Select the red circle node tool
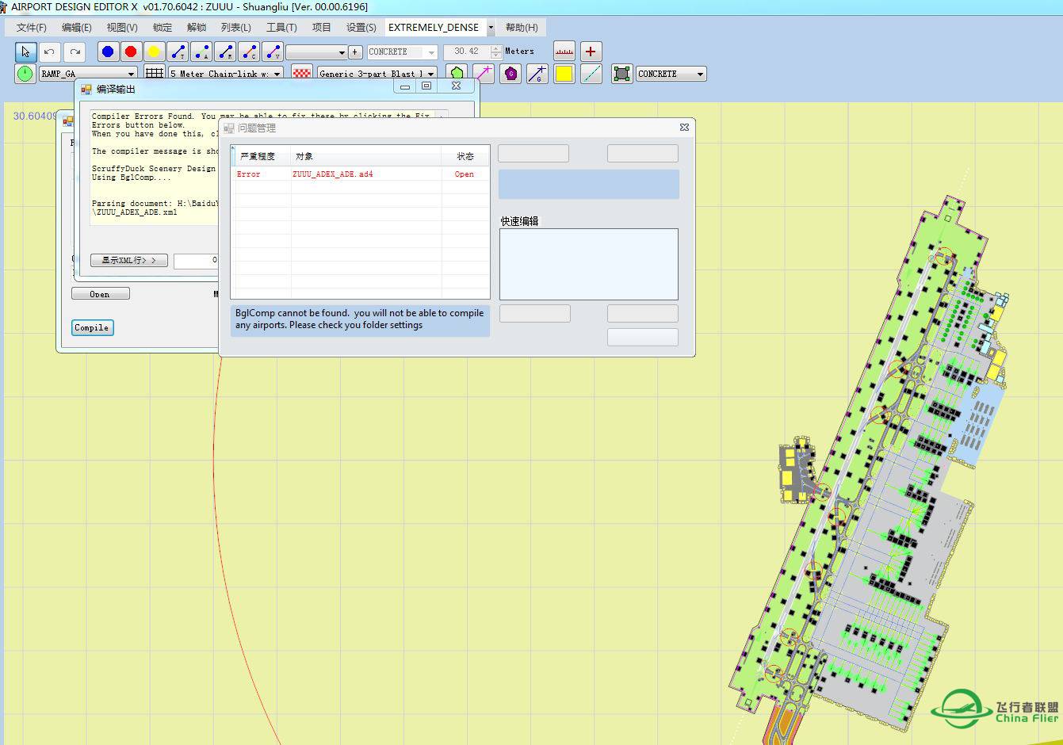 pos(131,52)
